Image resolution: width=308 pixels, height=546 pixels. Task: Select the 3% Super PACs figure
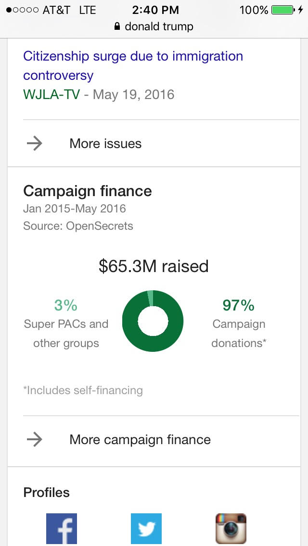(x=66, y=305)
